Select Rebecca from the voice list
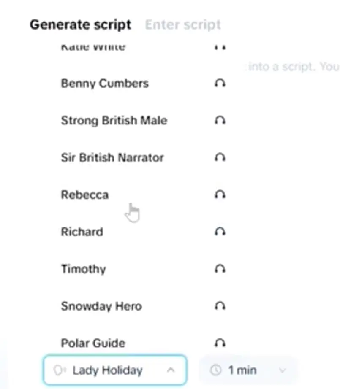This screenshot has height=389, width=340. (85, 195)
